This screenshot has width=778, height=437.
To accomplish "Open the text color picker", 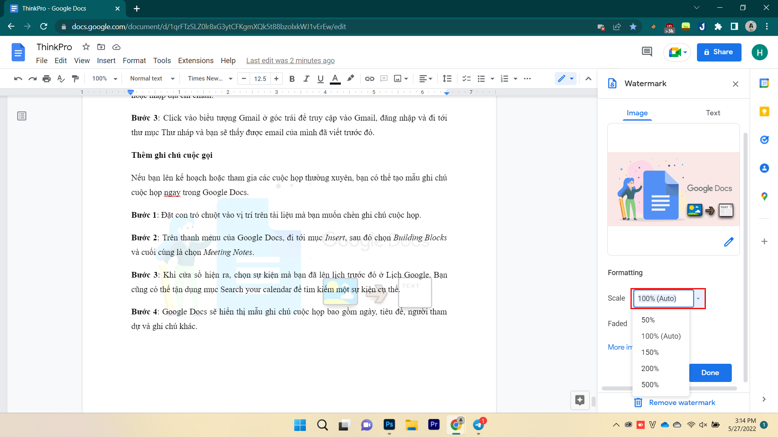I will coord(335,78).
